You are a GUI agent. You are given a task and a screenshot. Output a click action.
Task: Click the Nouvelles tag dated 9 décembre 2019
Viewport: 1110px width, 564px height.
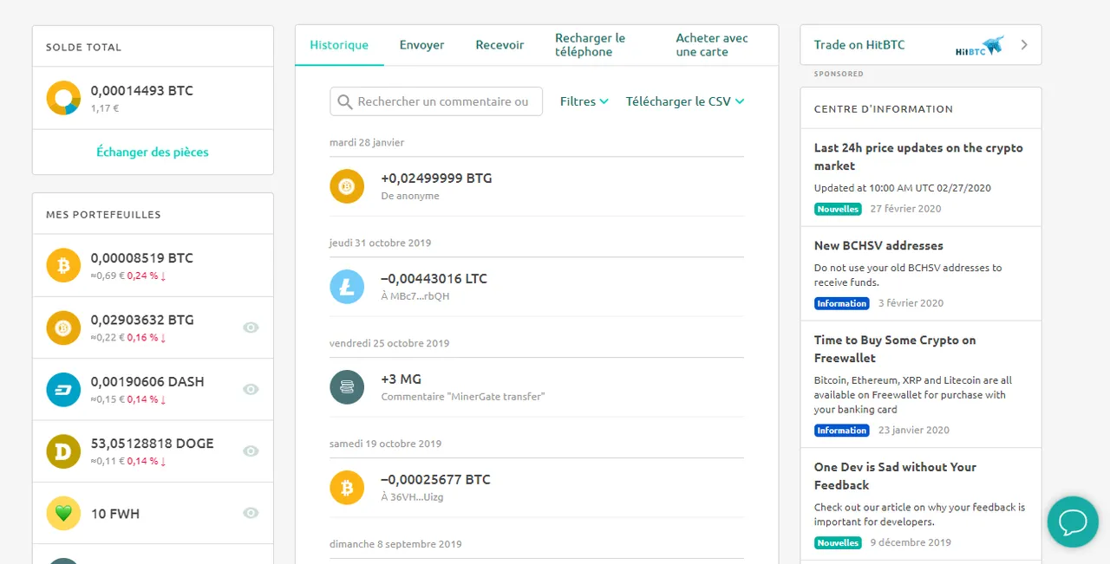(838, 543)
